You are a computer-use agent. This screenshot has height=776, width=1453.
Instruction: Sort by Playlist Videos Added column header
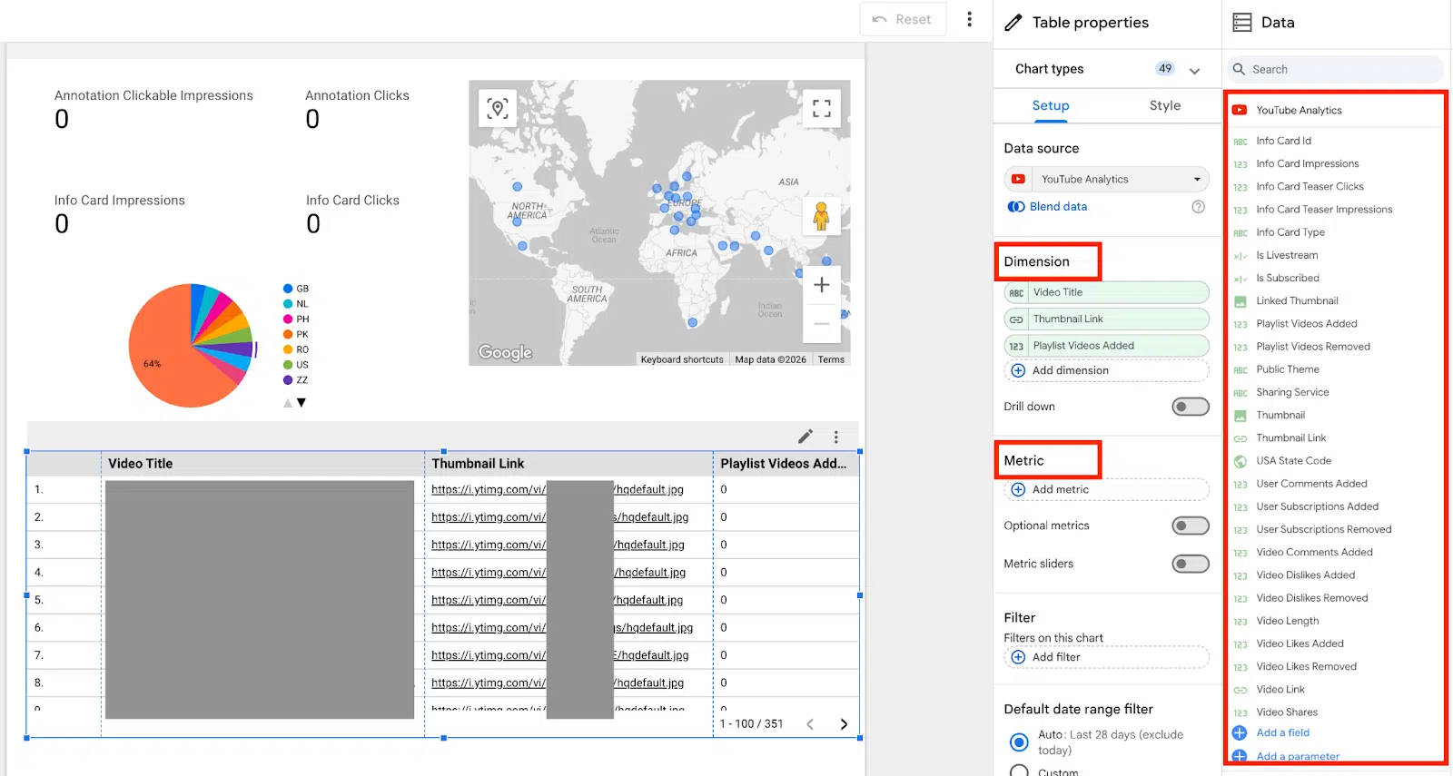784,464
